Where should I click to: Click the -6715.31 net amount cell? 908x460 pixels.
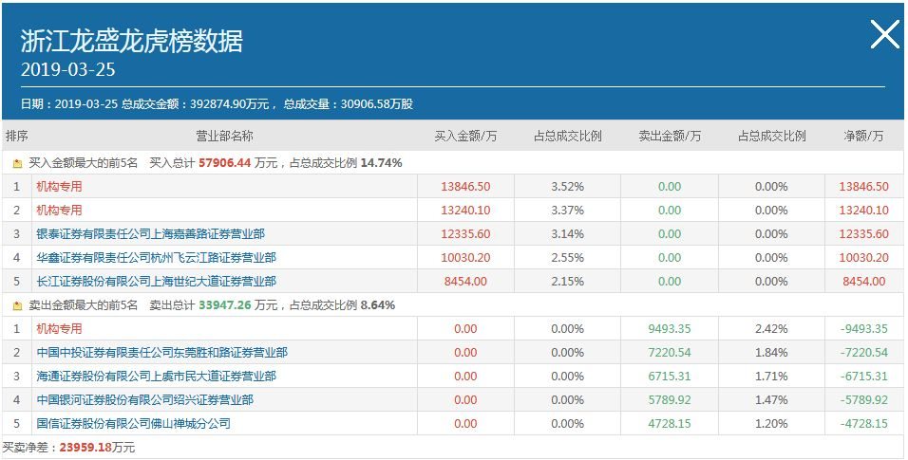(x=863, y=377)
